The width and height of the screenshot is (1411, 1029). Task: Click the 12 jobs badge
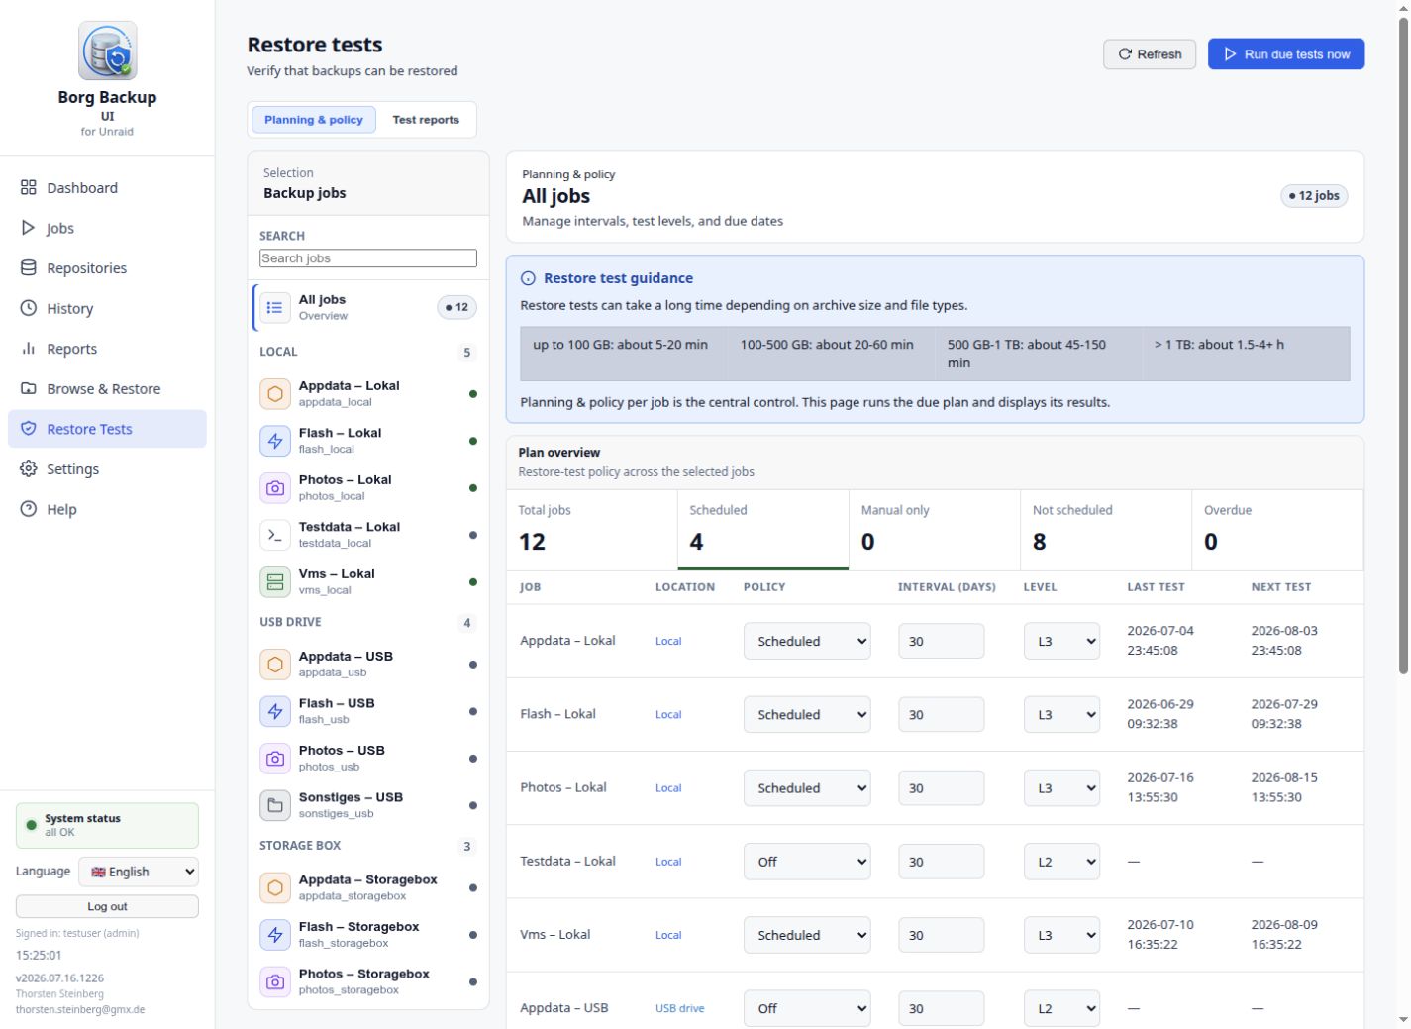point(1314,195)
